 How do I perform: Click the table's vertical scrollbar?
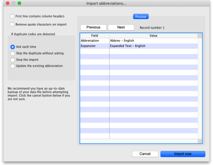[x=200, y=88]
